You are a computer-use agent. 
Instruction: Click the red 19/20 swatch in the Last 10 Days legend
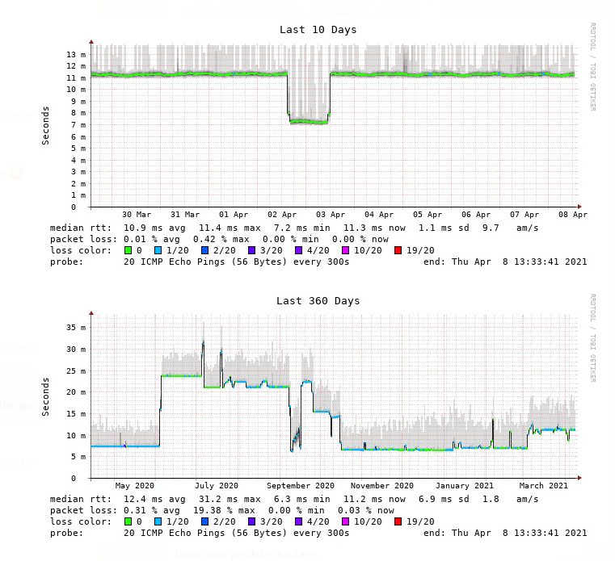(398, 251)
